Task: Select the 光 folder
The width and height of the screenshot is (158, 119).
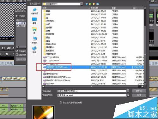Action: tap(46, 18)
